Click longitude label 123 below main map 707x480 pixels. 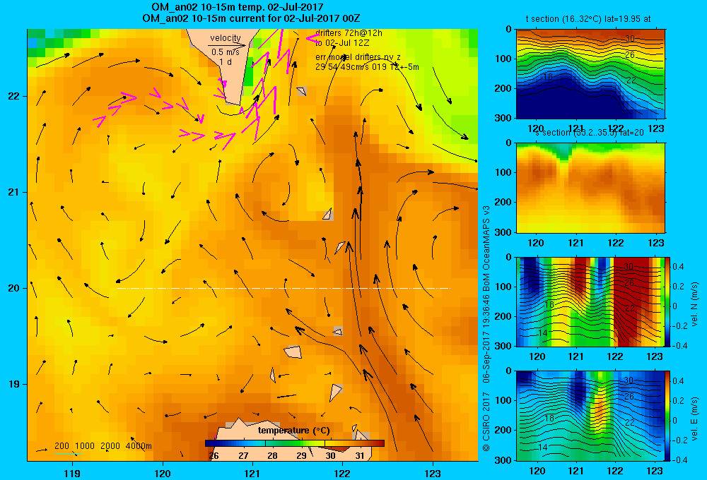point(433,473)
